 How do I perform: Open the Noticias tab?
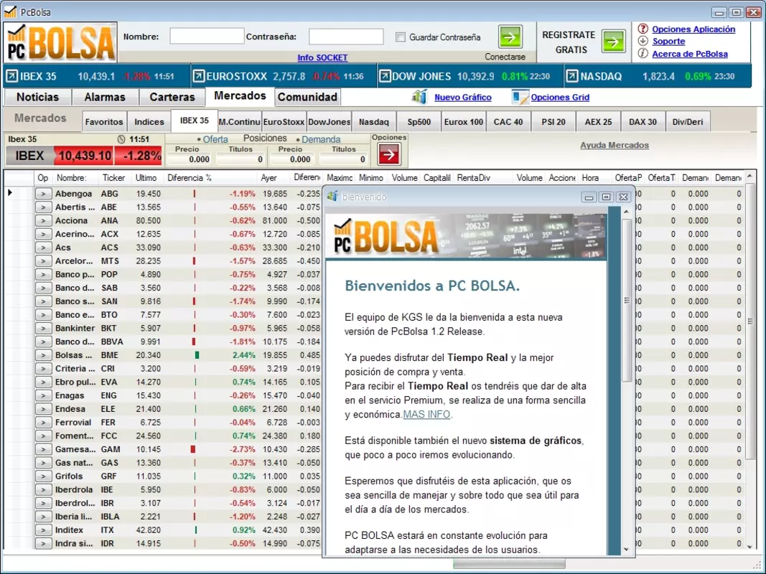pos(37,97)
